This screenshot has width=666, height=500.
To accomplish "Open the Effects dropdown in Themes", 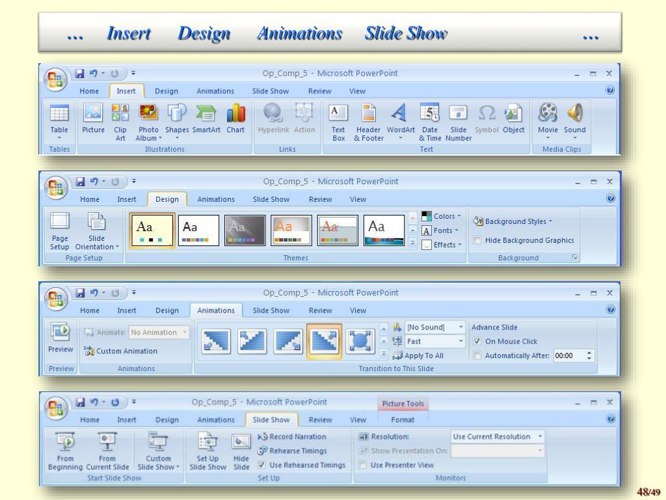I will tap(442, 245).
